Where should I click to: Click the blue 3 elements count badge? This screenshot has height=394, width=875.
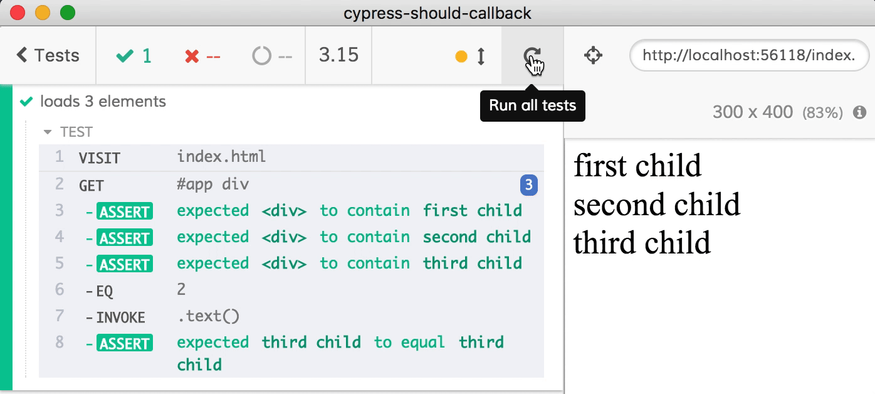click(528, 186)
